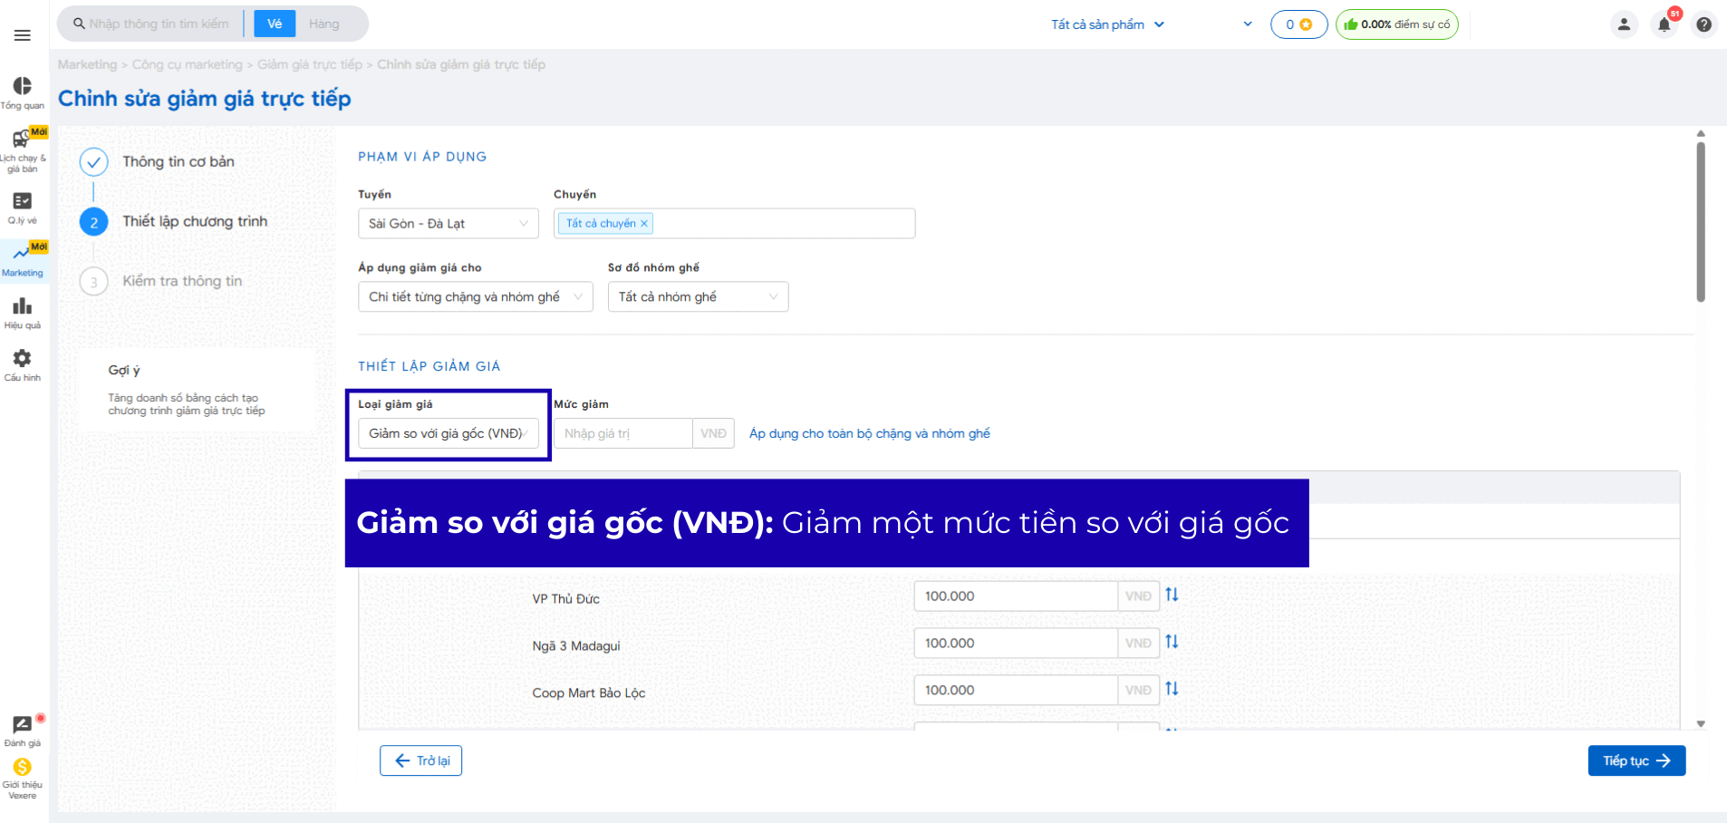Screen dimensions: 1727x823
Task: Click the Mức giảm value input field
Action: coord(622,433)
